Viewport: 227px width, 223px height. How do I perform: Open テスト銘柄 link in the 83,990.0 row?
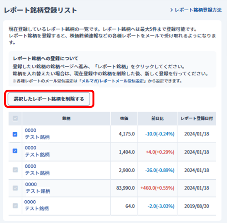pyautogui.click(x=38, y=191)
